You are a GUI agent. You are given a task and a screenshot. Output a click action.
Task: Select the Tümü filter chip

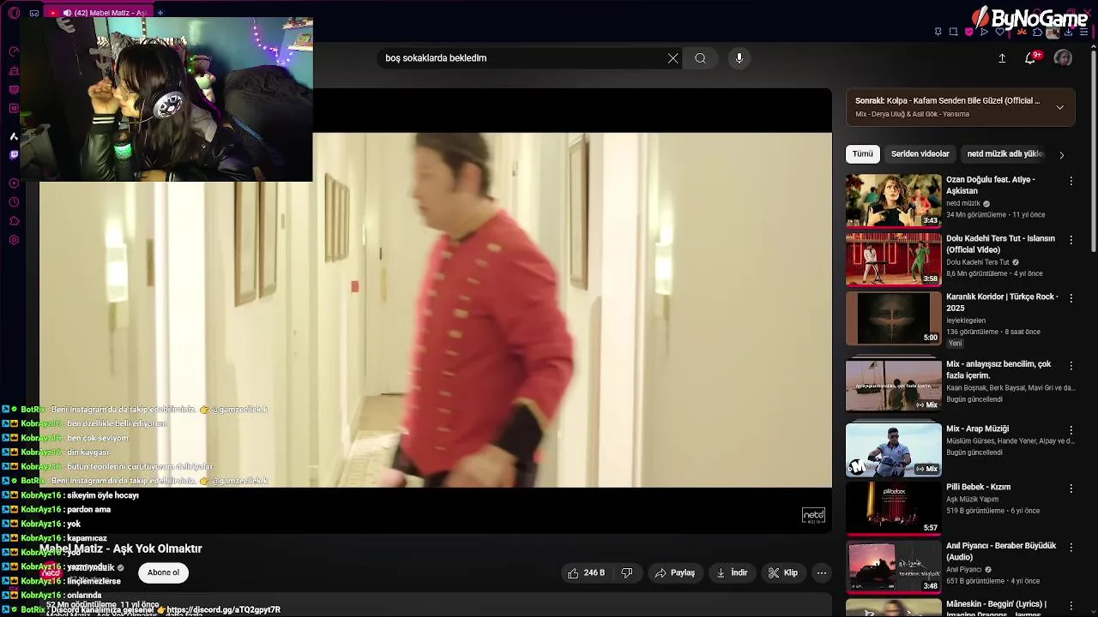(862, 154)
